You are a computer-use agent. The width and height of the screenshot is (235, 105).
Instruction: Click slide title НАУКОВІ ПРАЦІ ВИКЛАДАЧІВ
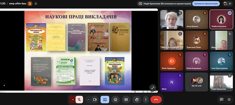81,17
